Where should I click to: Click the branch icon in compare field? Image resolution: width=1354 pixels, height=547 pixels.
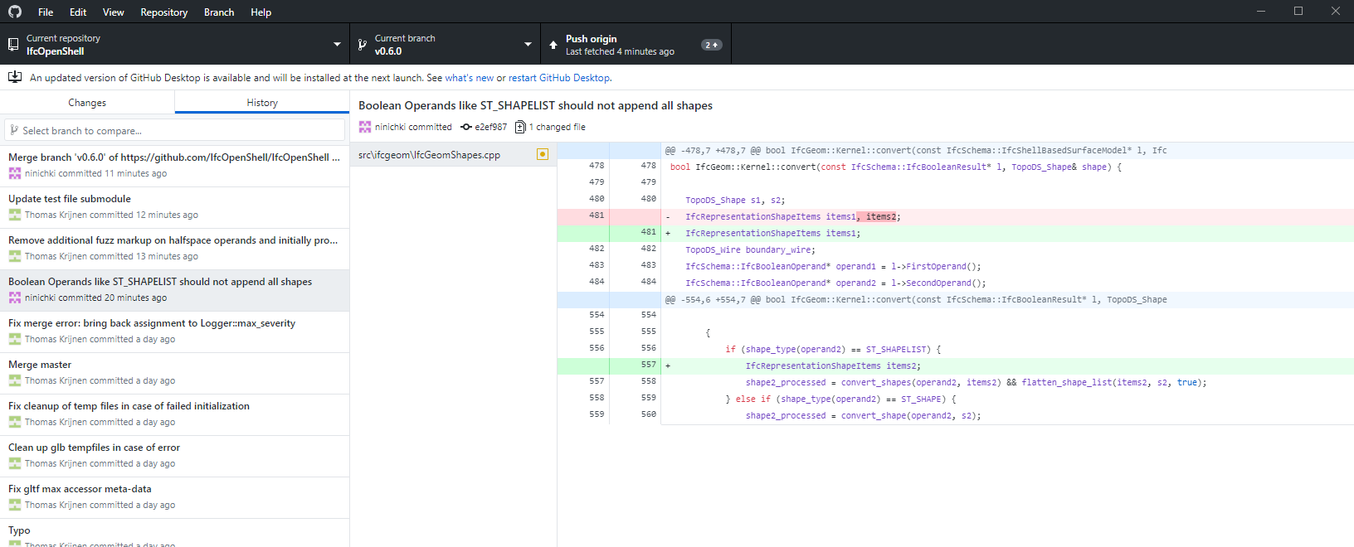(14, 130)
